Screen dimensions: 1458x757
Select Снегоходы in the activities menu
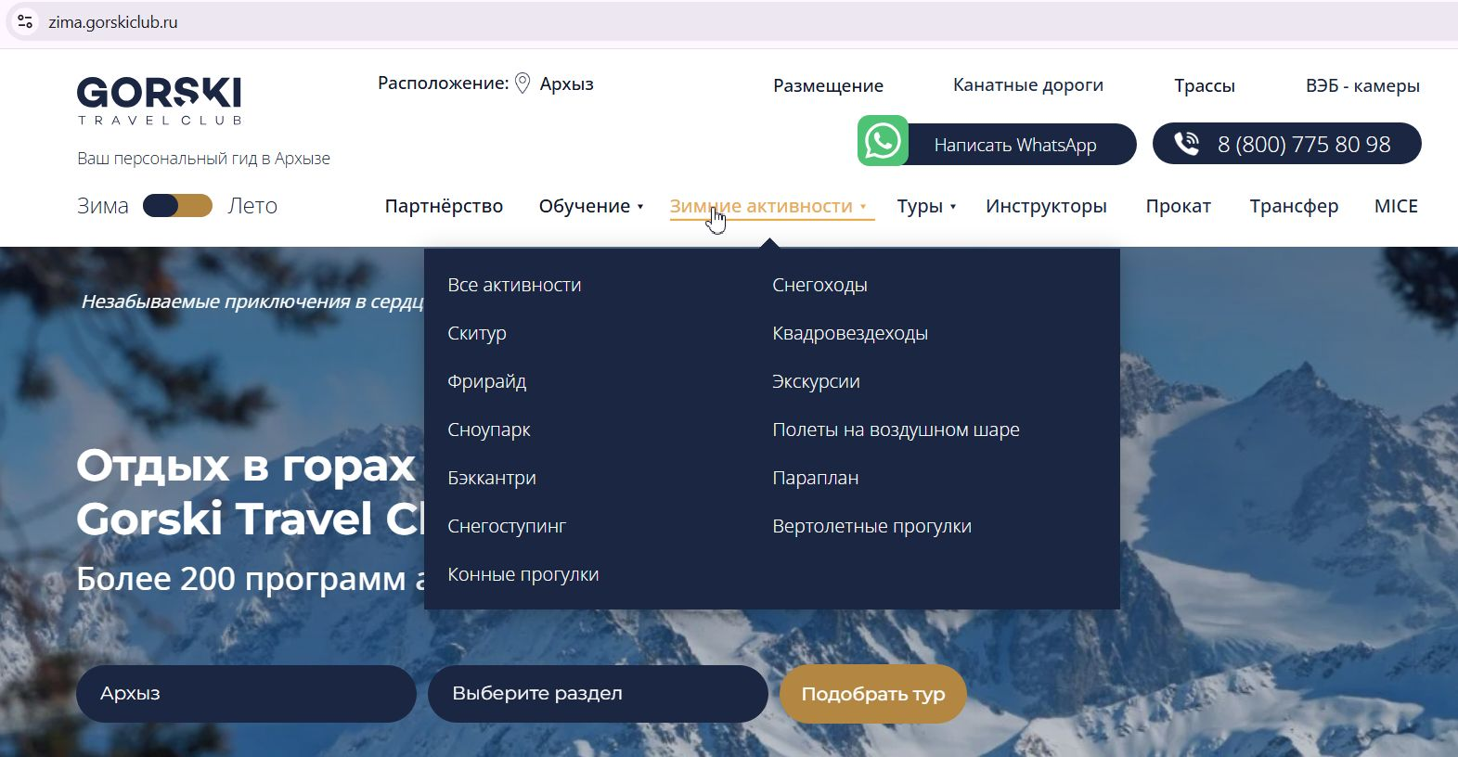(819, 285)
